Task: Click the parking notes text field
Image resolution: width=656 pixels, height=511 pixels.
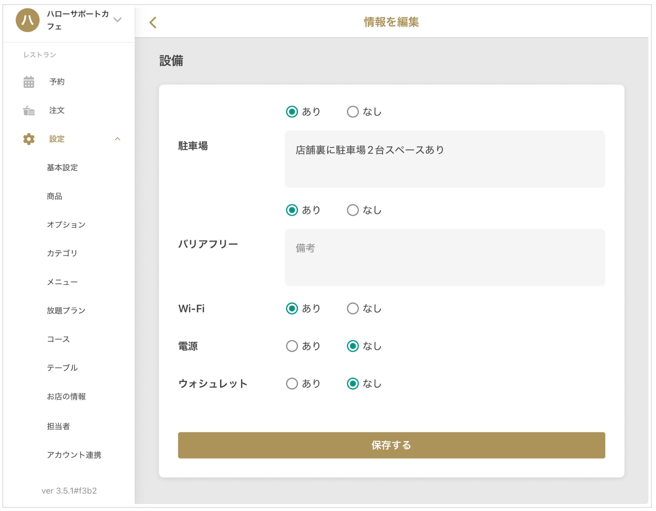Action: pyautogui.click(x=445, y=159)
